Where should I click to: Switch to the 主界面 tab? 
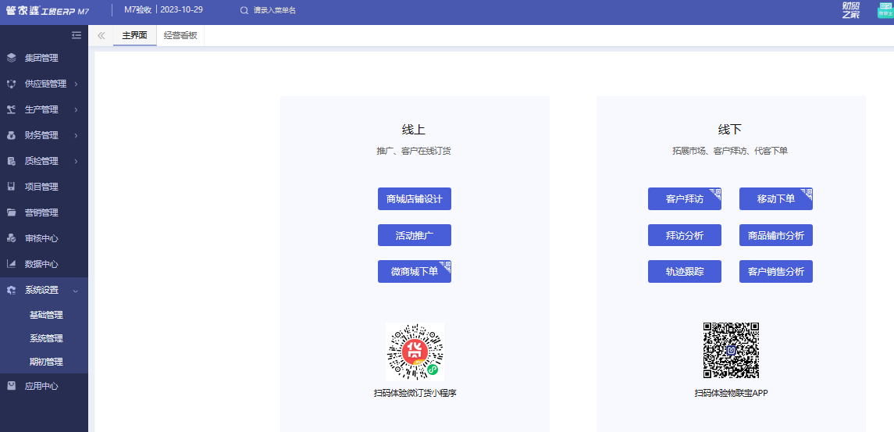click(134, 35)
